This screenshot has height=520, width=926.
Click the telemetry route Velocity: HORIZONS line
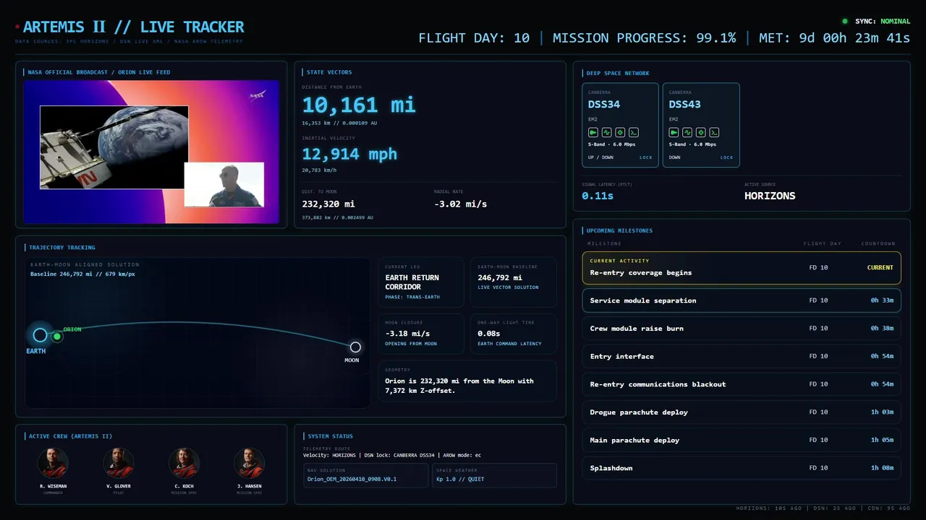tap(391, 455)
